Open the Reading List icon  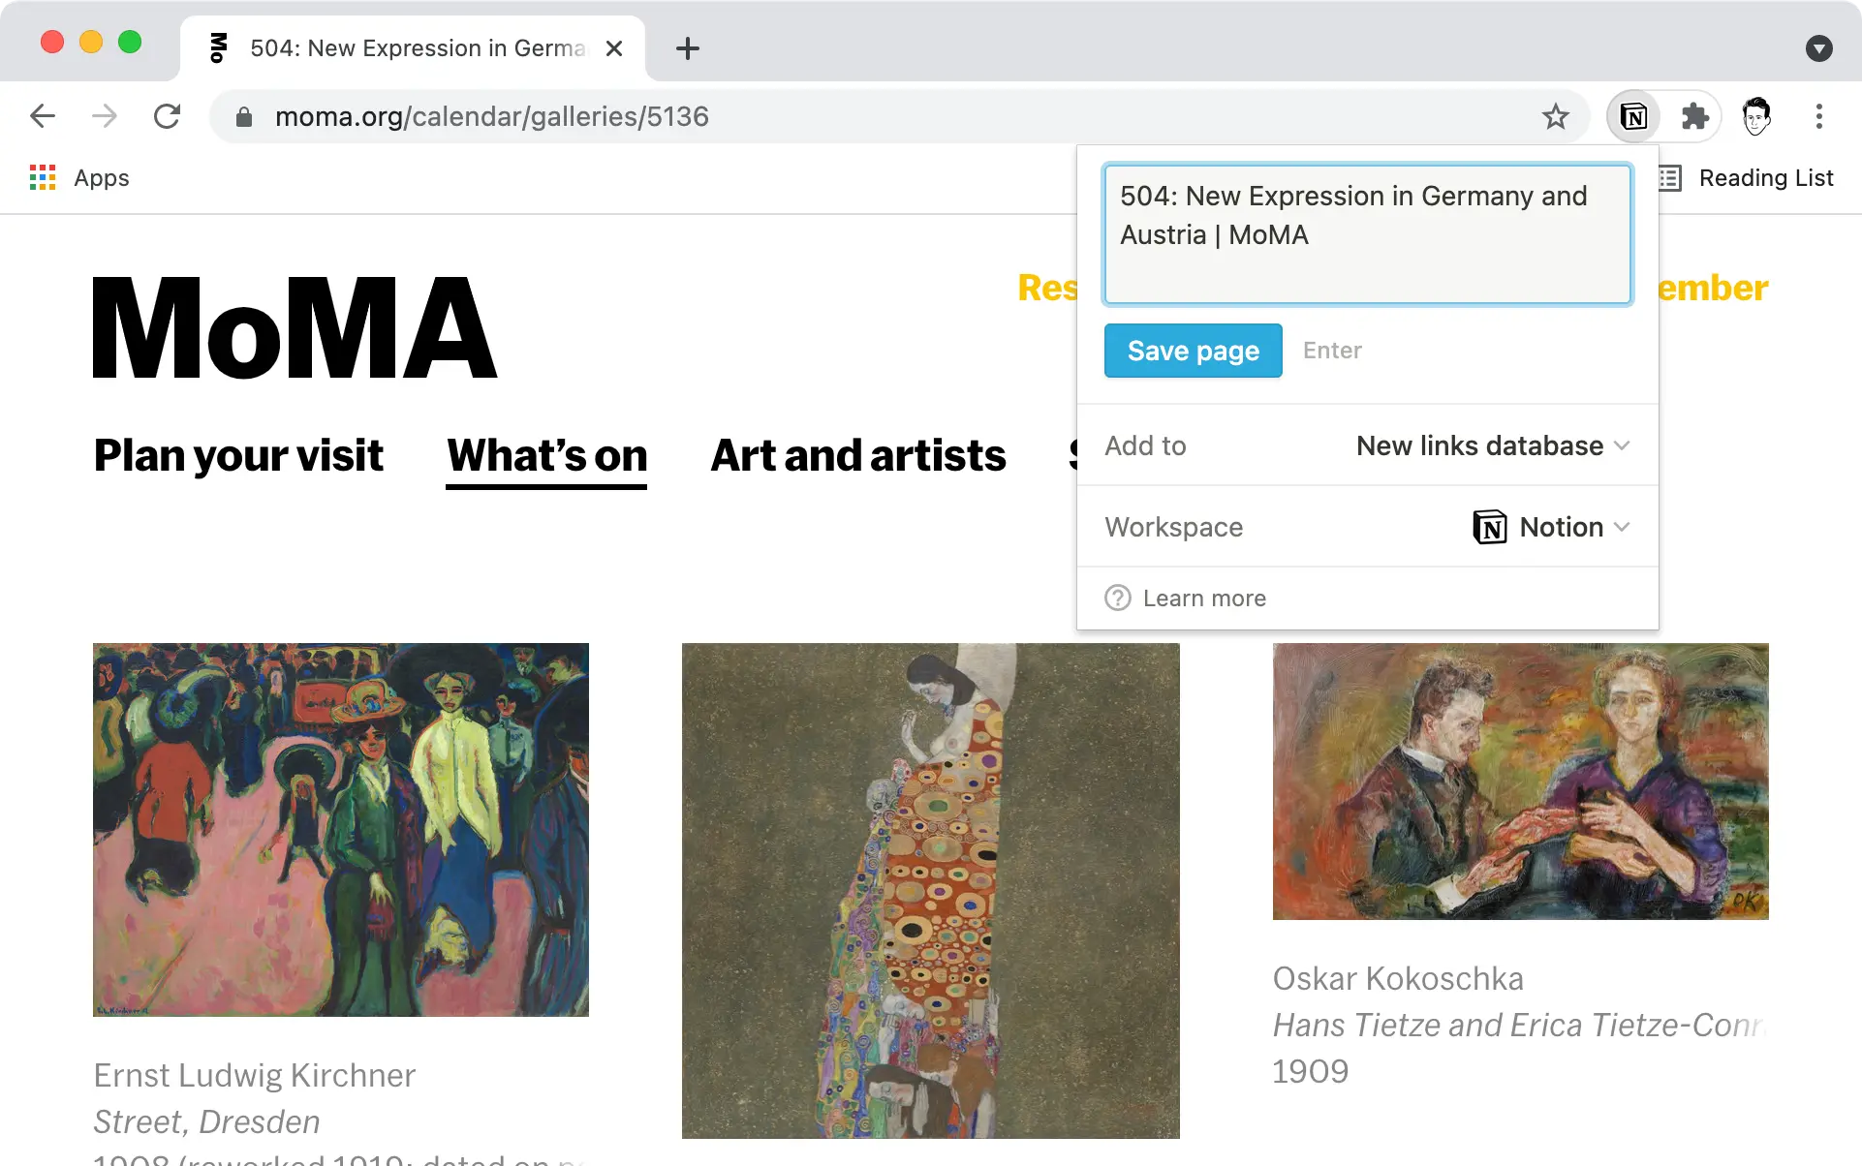(x=1667, y=177)
